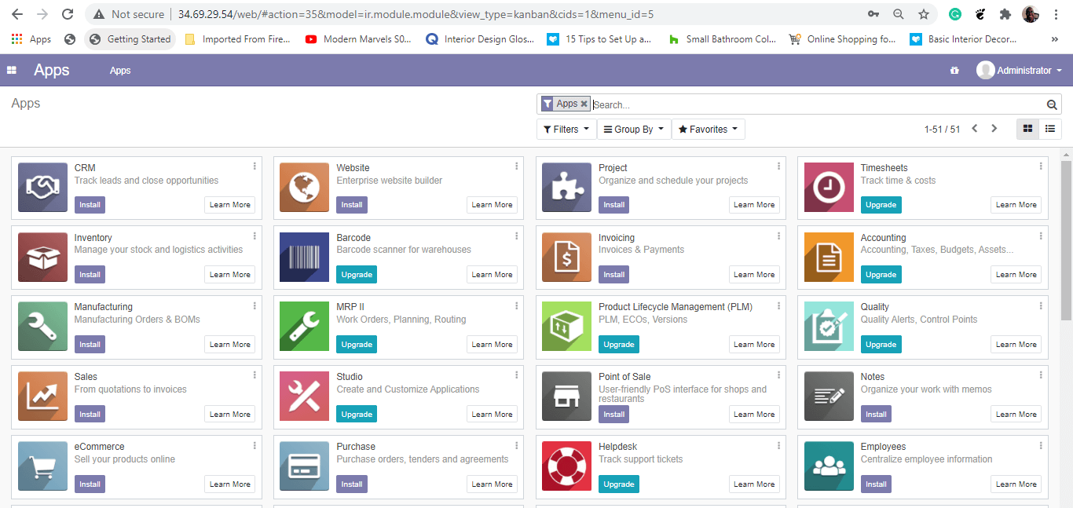Upgrade the Studio app

[x=357, y=415]
